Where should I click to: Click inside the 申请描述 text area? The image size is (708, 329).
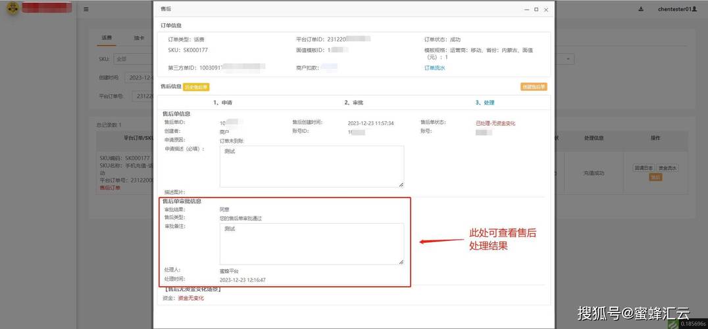click(311, 166)
